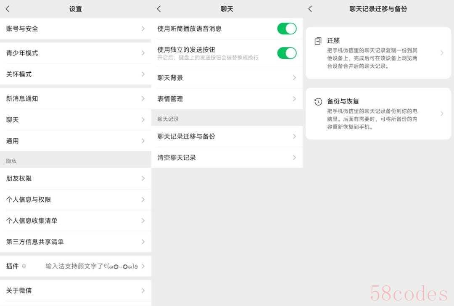
Task: Open 第三方信息共享清单 chevron
Action: click(x=143, y=242)
